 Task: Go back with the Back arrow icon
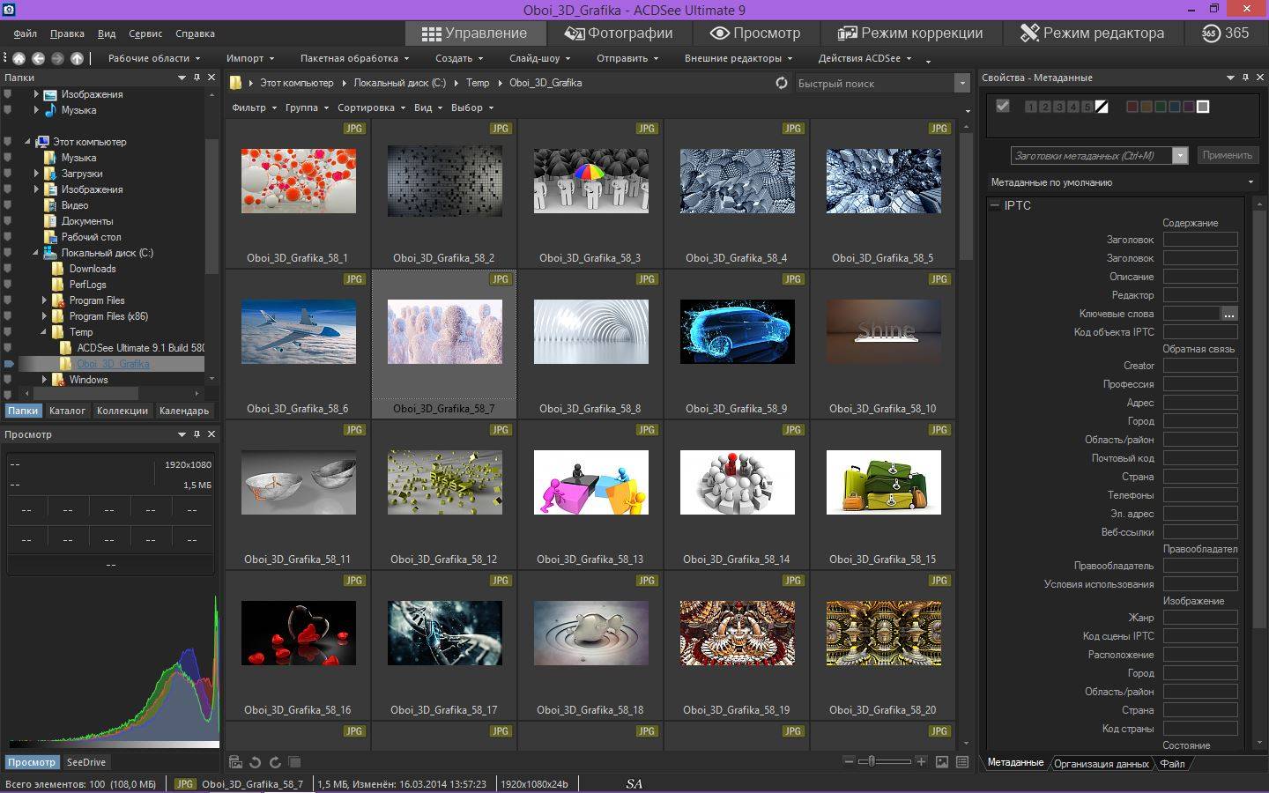(38, 58)
